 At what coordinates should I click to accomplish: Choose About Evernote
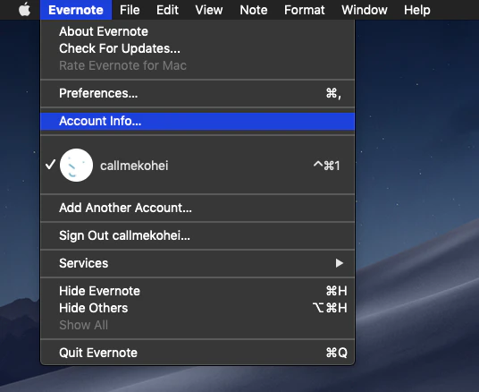tap(197, 31)
